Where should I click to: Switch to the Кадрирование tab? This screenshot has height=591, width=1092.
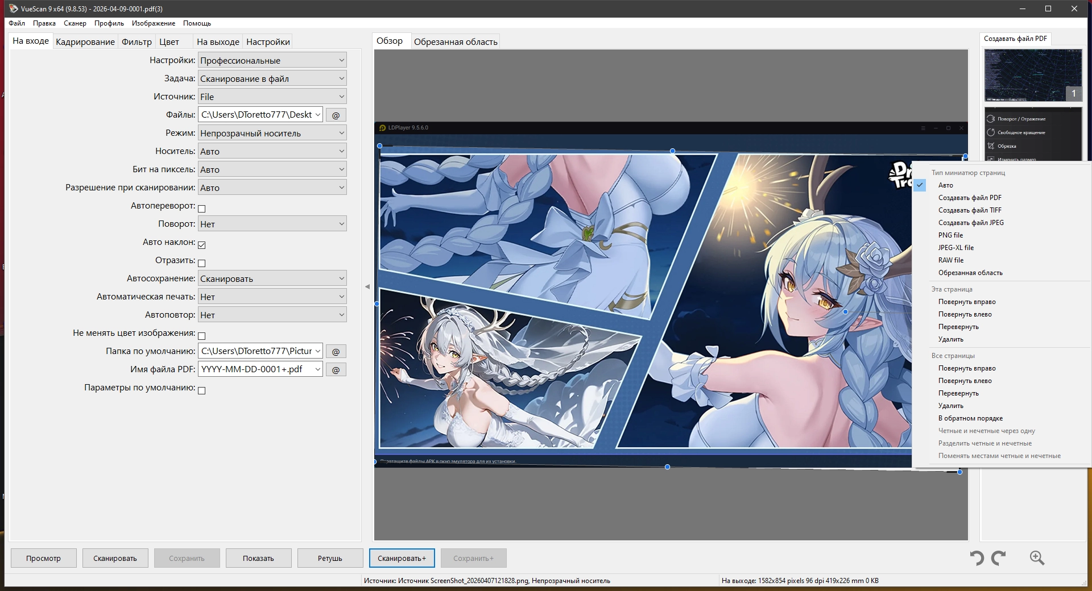coord(85,41)
